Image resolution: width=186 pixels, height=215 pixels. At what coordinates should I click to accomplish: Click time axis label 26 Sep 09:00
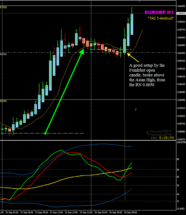[x=130, y=212]
